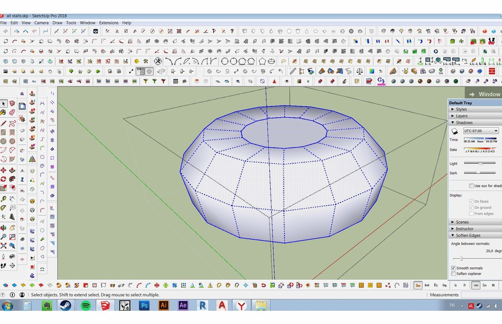This screenshot has width=502, height=324.
Task: Collapse the Soften Edges panel
Action: pyautogui.click(x=475, y=235)
